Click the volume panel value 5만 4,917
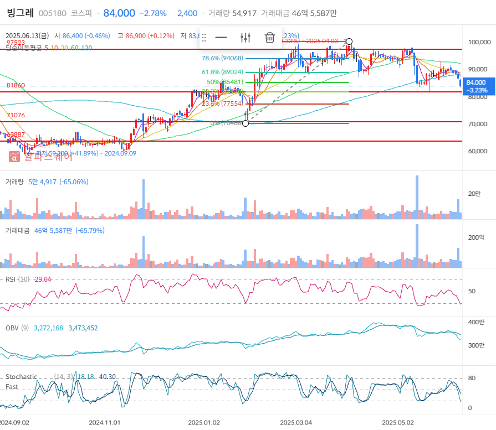This screenshot has width=496, height=430. pos(42,182)
